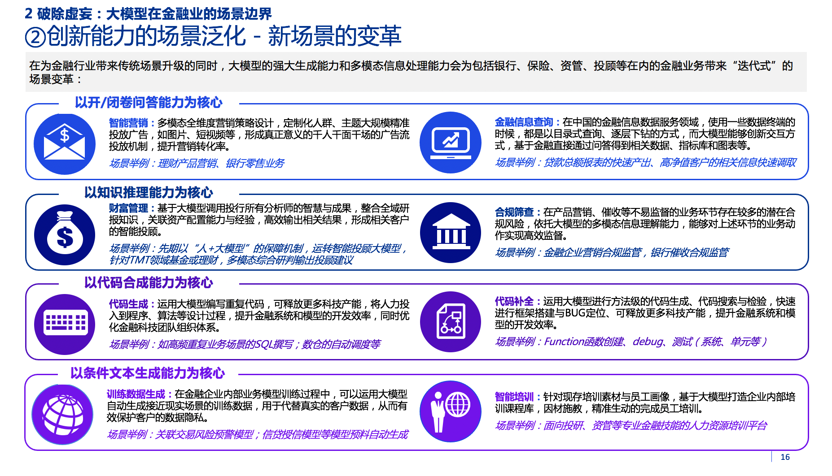
Task: Click the italic example 关联交易风险预警模型
Action: tap(258, 434)
